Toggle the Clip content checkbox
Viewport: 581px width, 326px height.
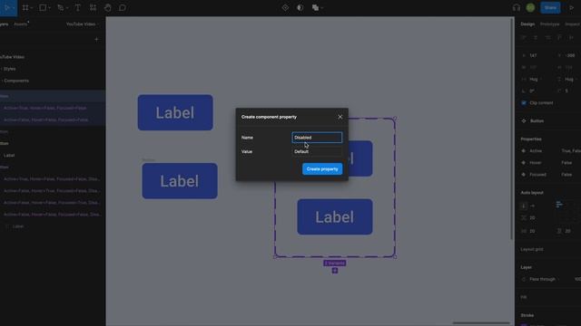[x=524, y=102]
